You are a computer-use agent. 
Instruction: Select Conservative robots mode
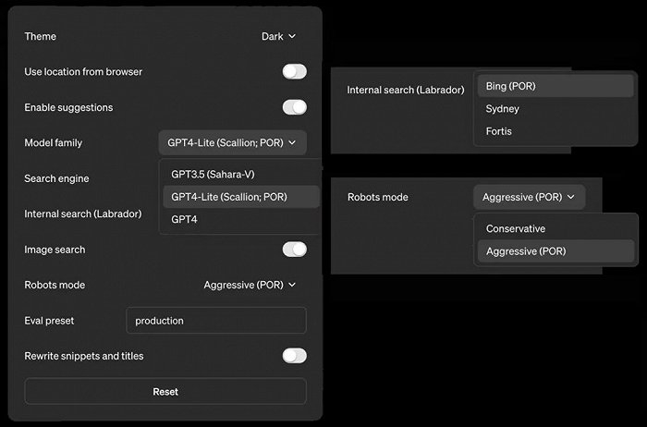point(516,228)
